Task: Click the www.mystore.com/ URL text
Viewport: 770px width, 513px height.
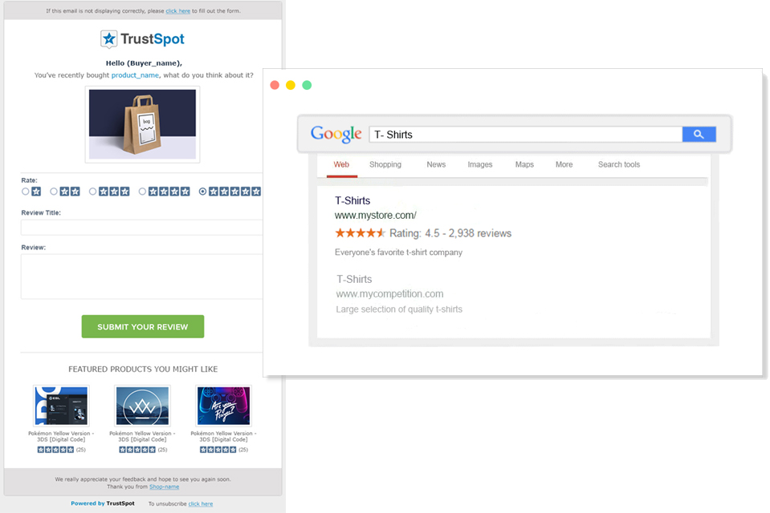Action: [376, 216]
